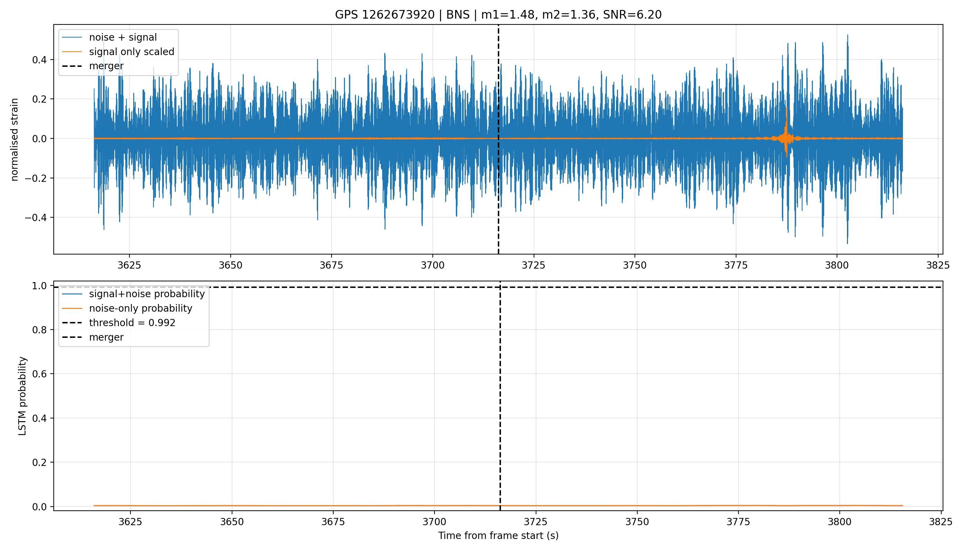
Task: Click the 'threshold = 0.992' legend entry
Action: 119,322
